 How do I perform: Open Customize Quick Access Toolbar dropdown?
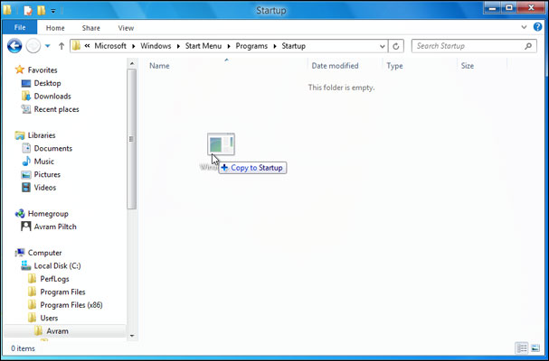point(53,11)
